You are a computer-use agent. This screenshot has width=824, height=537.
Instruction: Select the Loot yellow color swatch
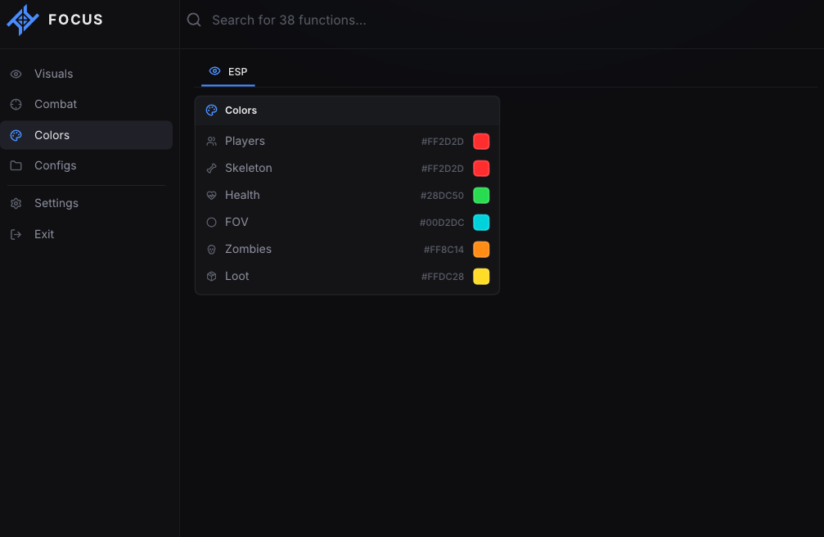481,276
